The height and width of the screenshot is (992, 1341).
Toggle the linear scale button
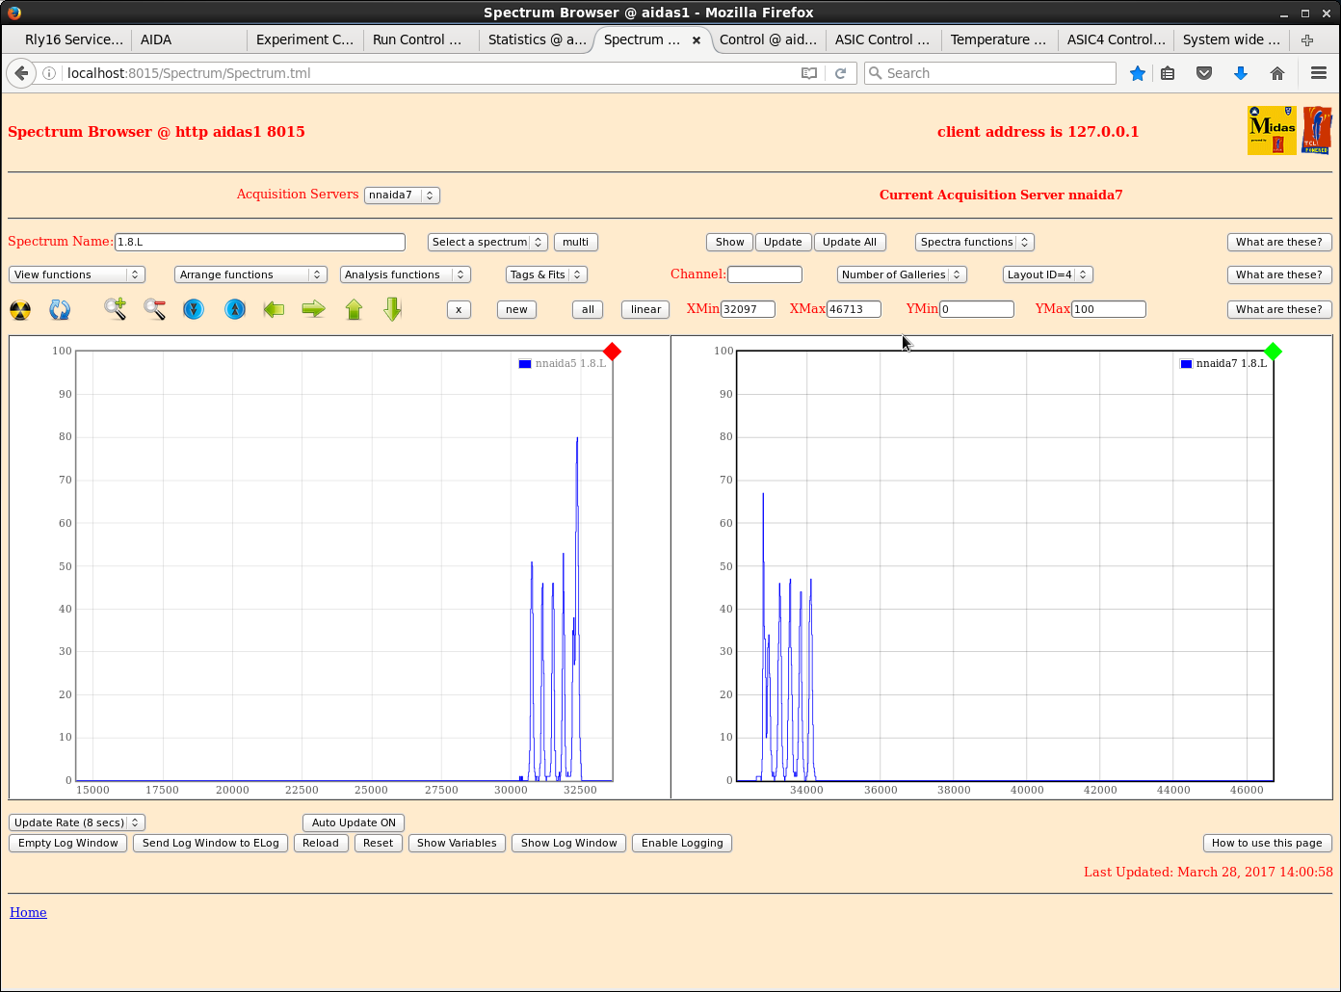coord(645,309)
